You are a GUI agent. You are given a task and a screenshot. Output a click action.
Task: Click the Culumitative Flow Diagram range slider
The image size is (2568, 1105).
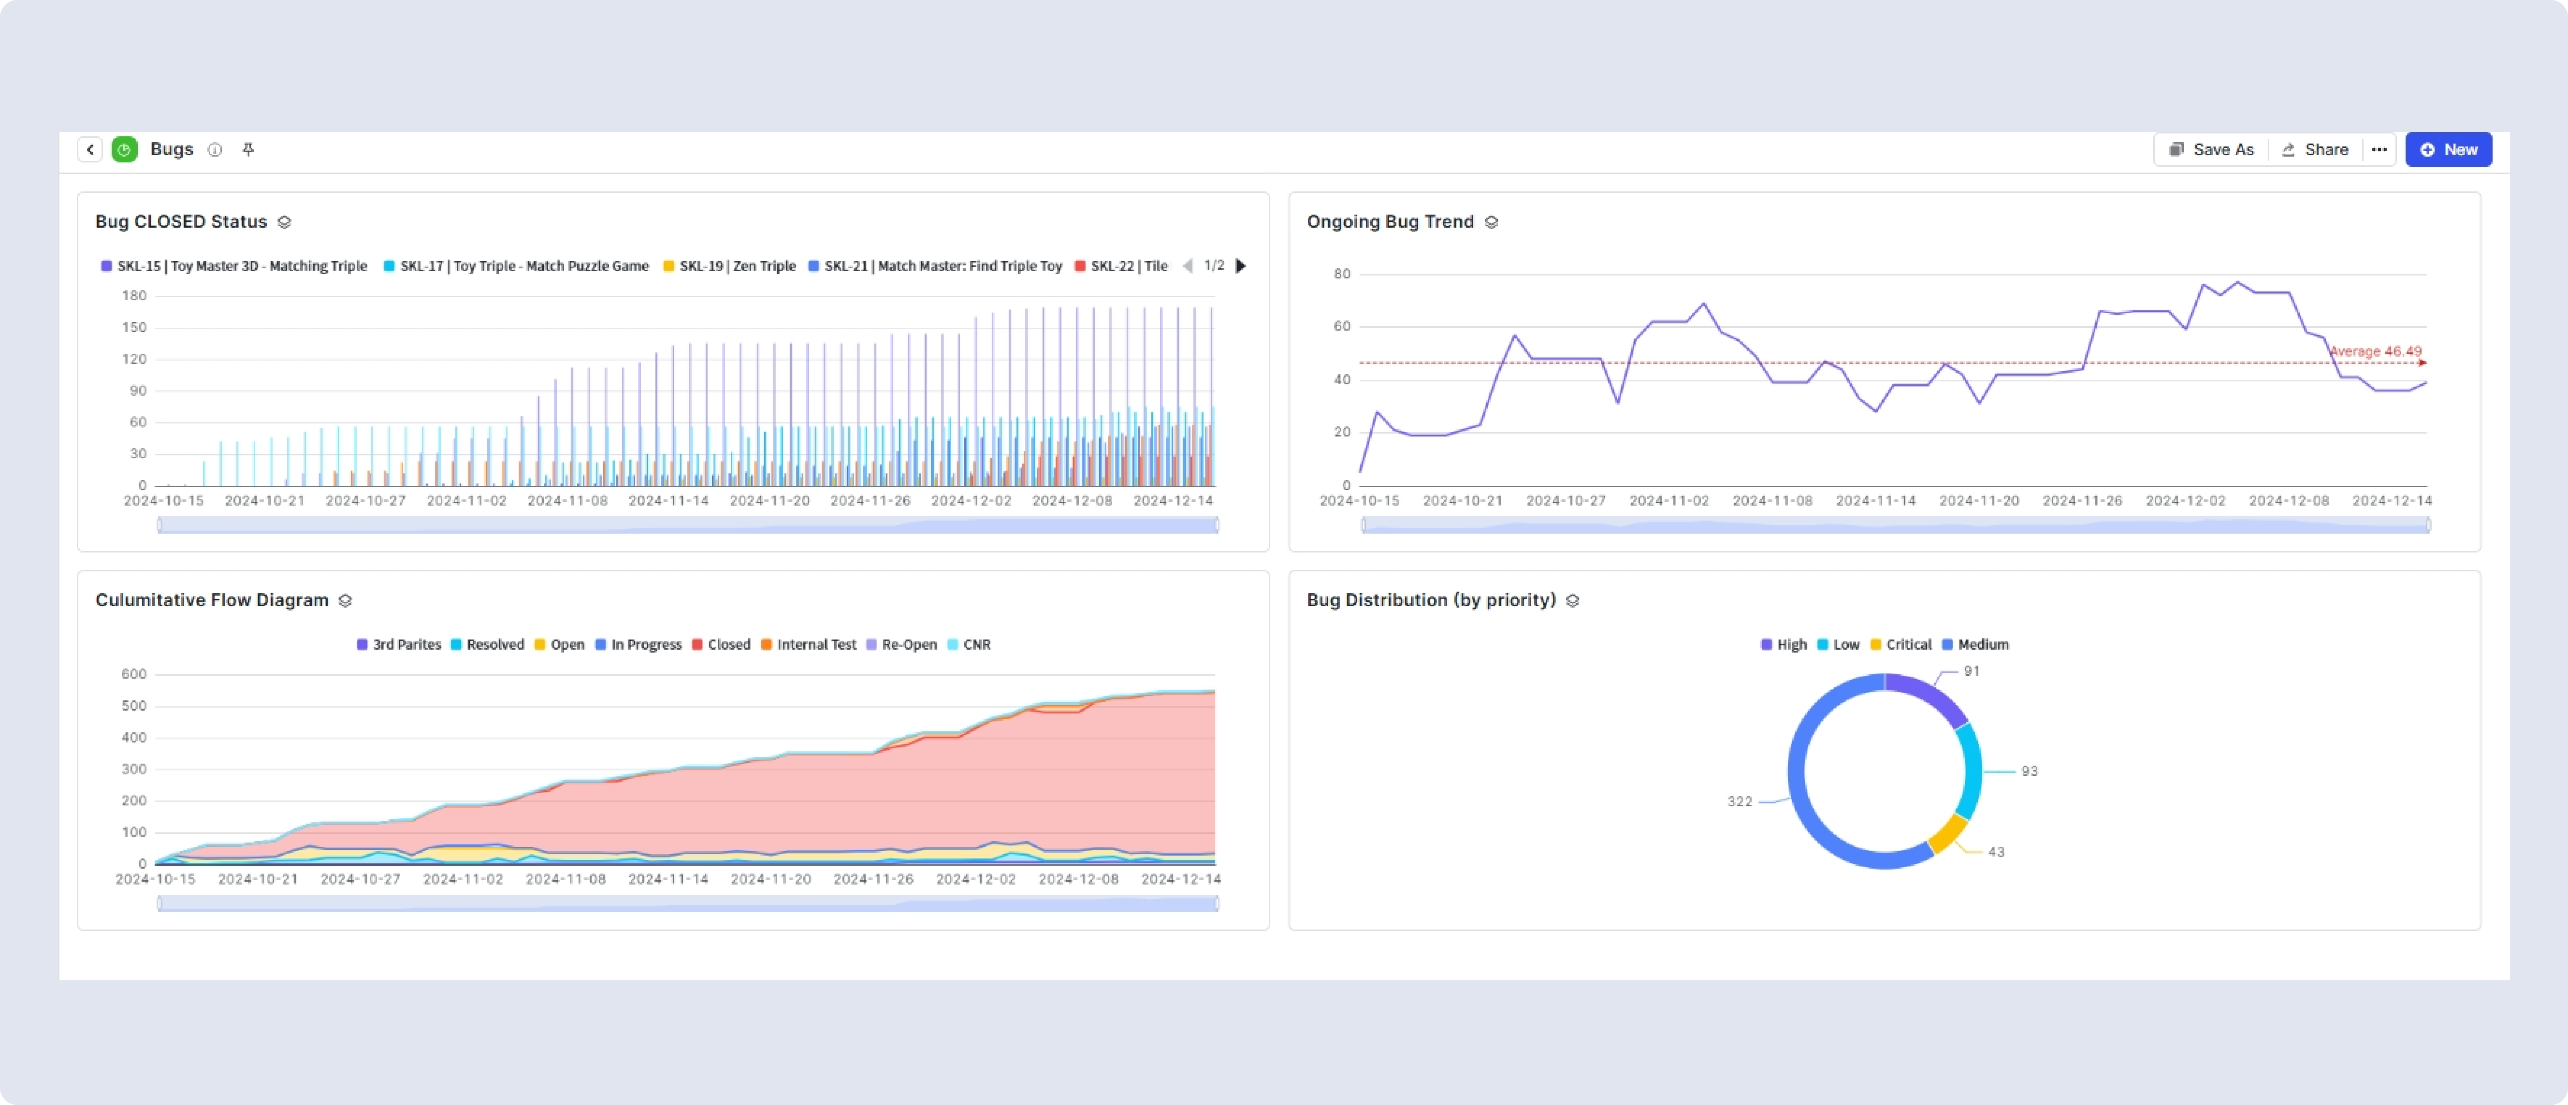pyautogui.click(x=688, y=903)
